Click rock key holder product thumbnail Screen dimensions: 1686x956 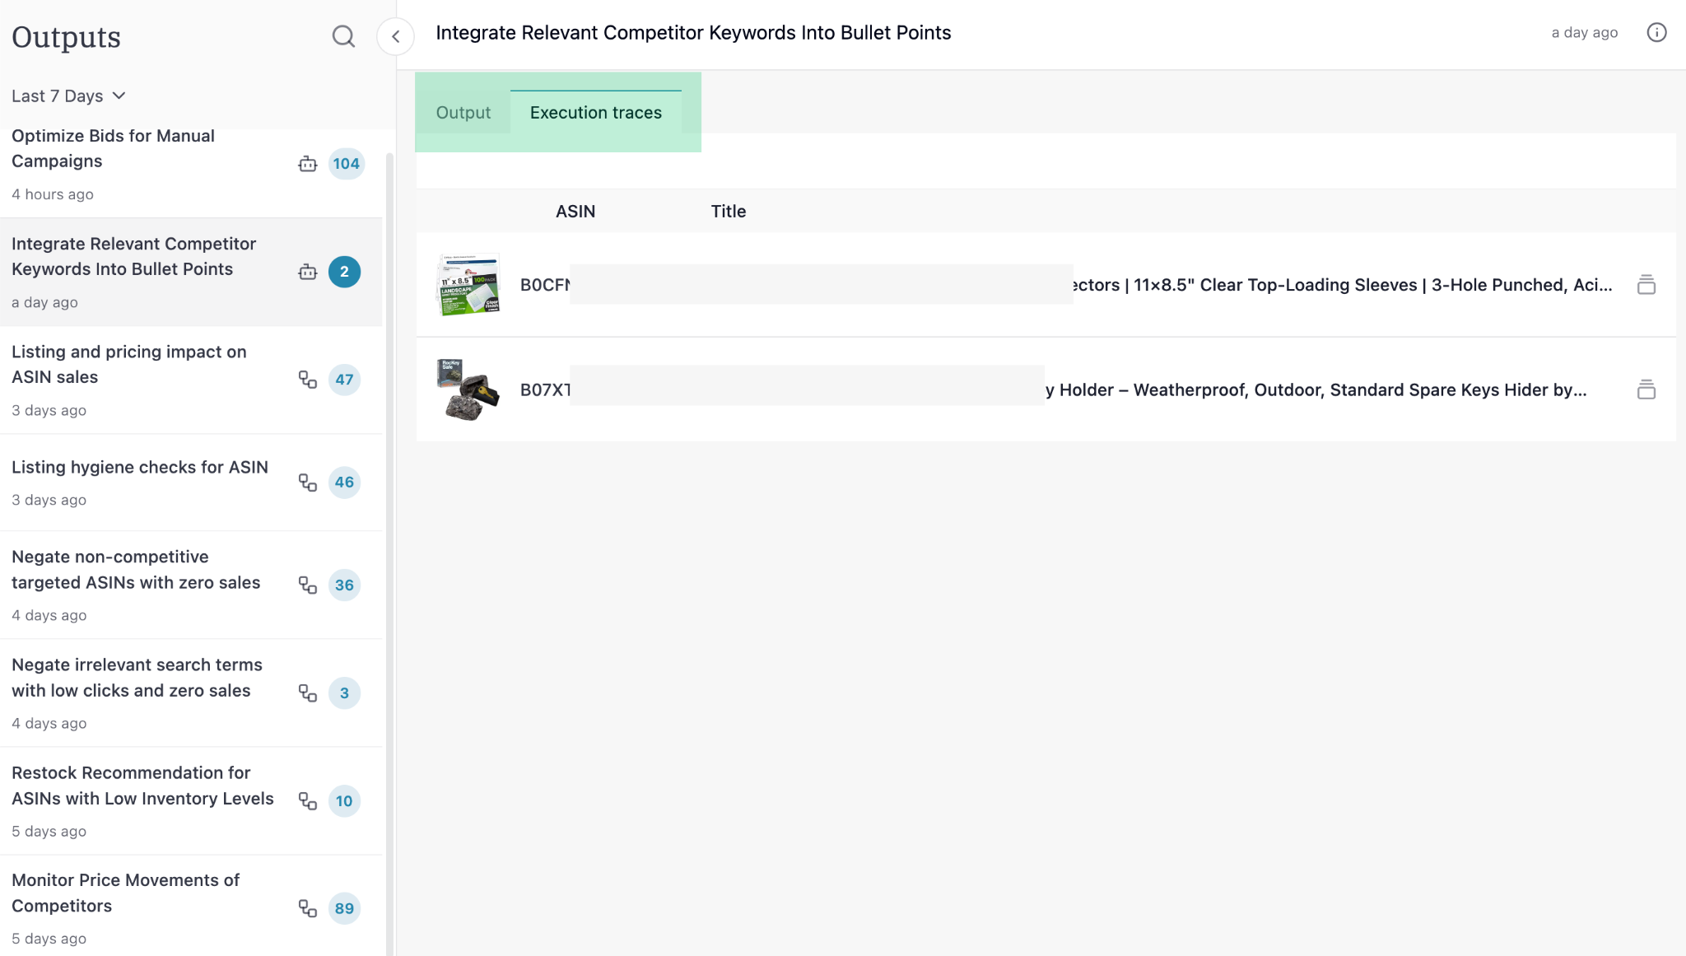pyautogui.click(x=468, y=389)
